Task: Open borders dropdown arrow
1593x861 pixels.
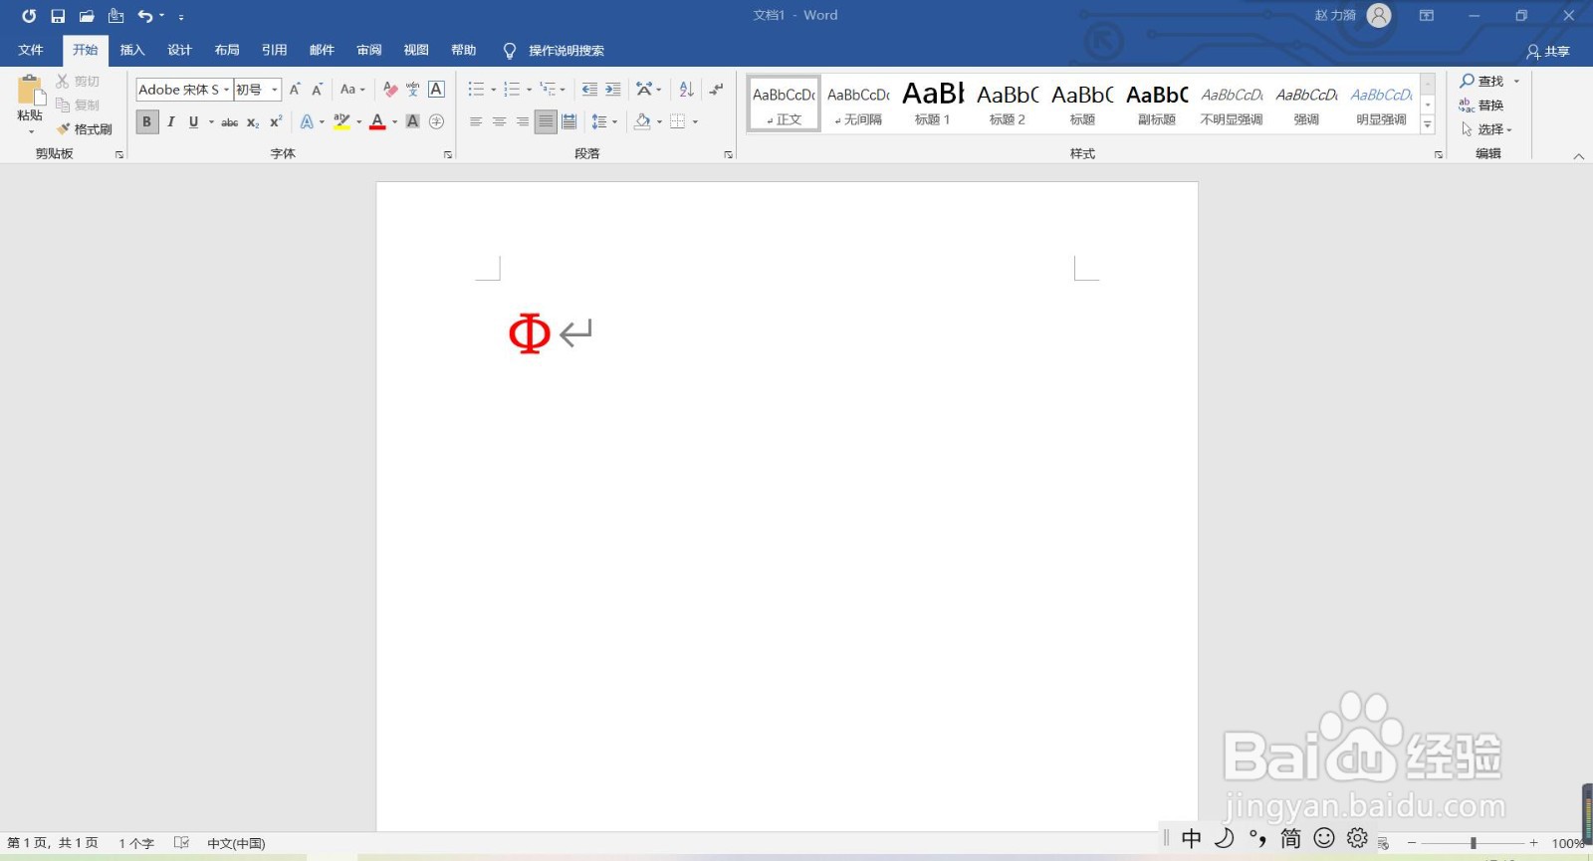Action: pos(695,122)
